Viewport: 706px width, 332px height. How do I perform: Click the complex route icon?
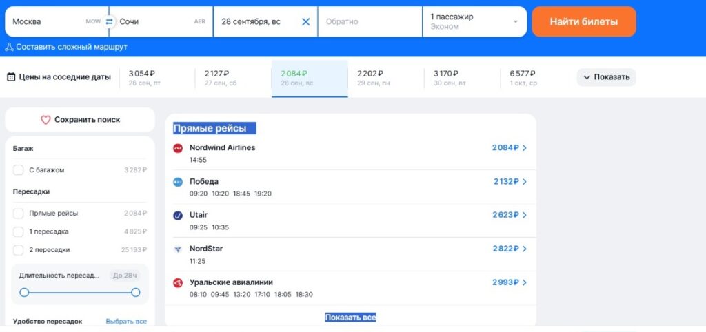(9, 47)
